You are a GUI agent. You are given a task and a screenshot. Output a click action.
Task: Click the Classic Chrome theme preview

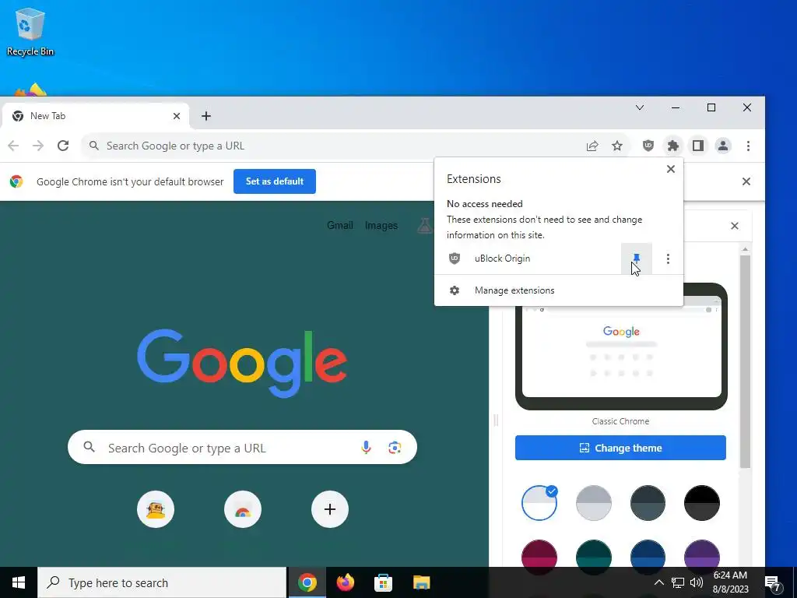[621, 346]
